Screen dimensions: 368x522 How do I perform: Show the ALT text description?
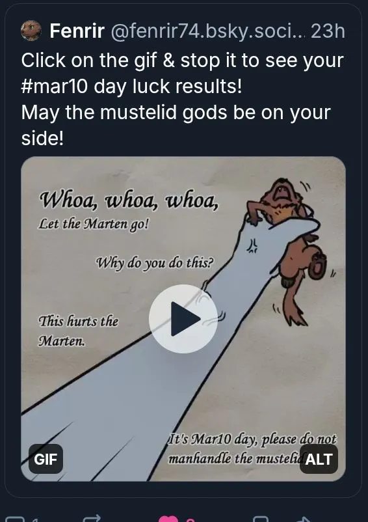tap(319, 459)
